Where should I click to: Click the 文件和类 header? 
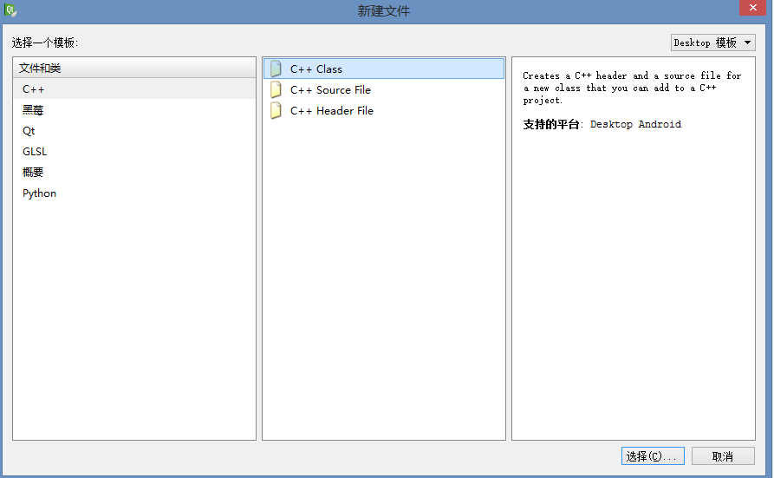pos(133,68)
